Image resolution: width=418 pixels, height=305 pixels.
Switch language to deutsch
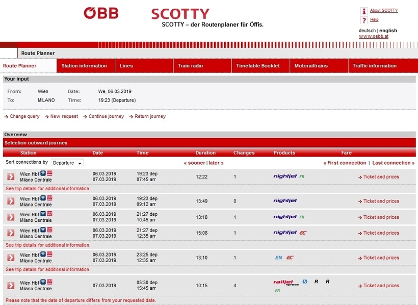point(367,31)
